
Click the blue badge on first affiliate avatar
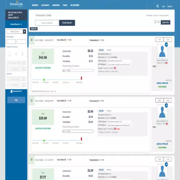click(166, 45)
